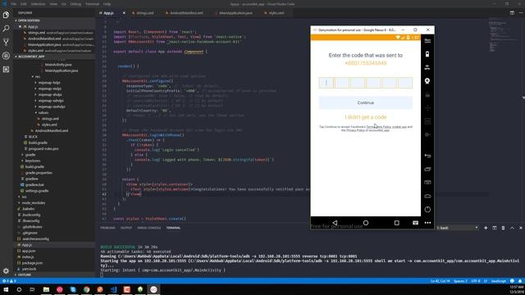Viewport: 525px width, 295px height.
Task: Click Genymotion power button icon
Action: (427, 210)
